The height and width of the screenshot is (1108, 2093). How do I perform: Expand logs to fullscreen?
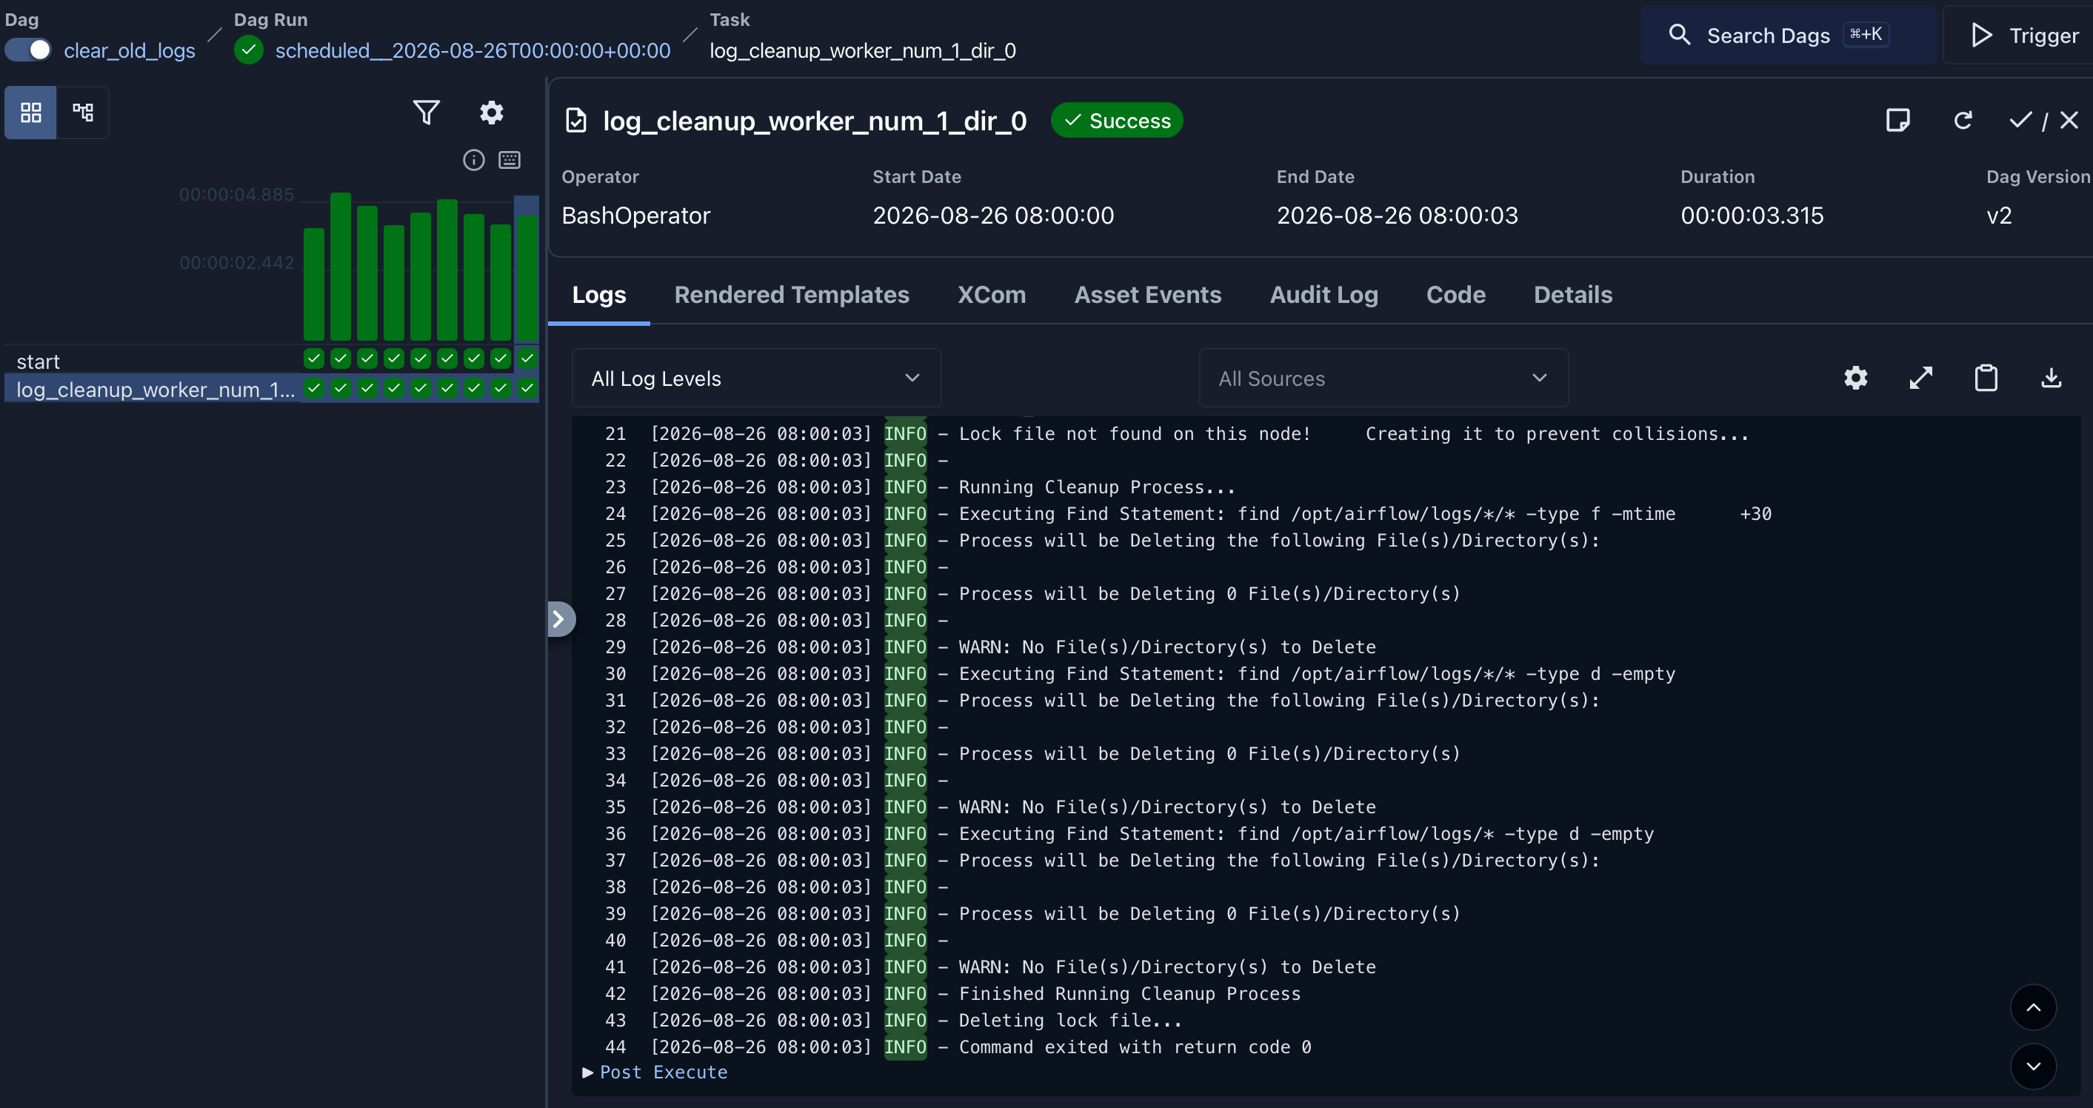1920,378
